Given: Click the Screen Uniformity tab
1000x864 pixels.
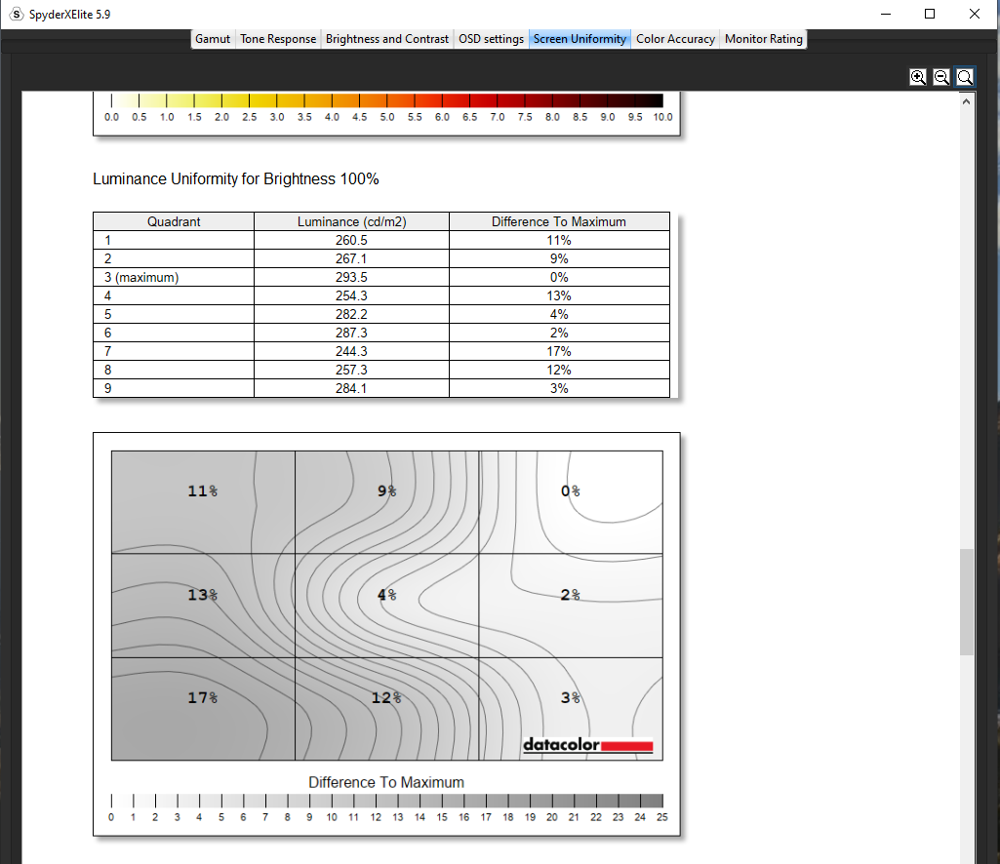Looking at the screenshot, I should click(580, 39).
